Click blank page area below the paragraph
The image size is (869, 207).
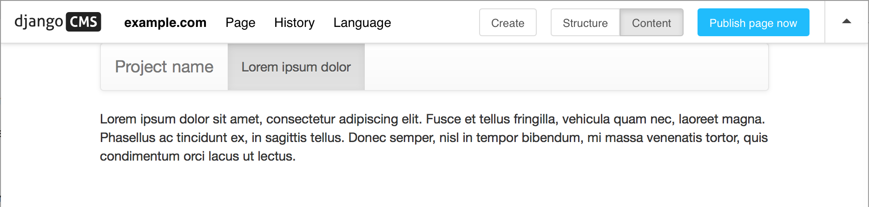pos(432,186)
